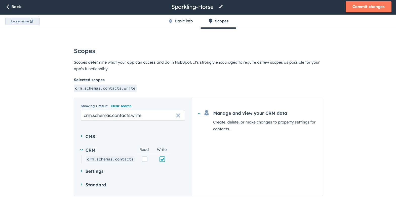Expand the CMS scope group
This screenshot has width=396, height=204.
81,136
